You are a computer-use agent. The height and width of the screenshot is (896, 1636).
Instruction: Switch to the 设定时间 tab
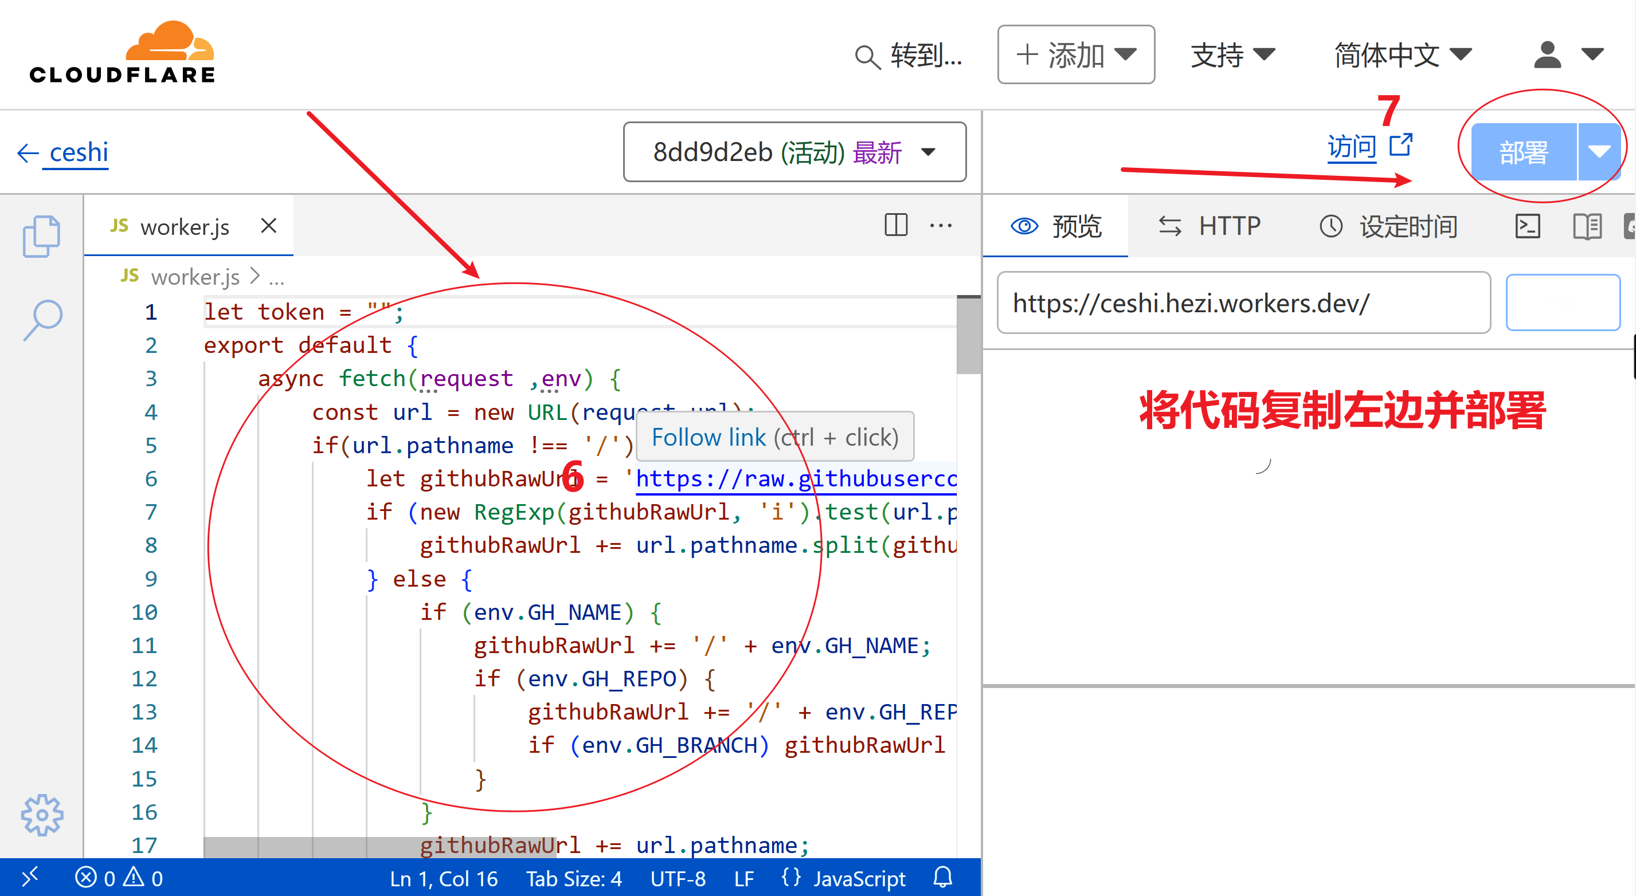point(1388,226)
